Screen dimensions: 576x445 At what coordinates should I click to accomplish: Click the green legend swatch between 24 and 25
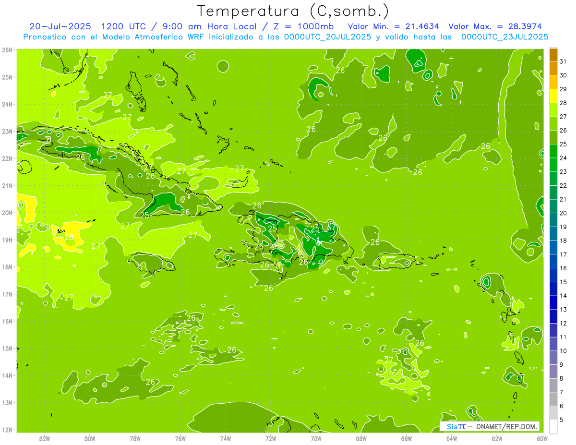pos(553,151)
